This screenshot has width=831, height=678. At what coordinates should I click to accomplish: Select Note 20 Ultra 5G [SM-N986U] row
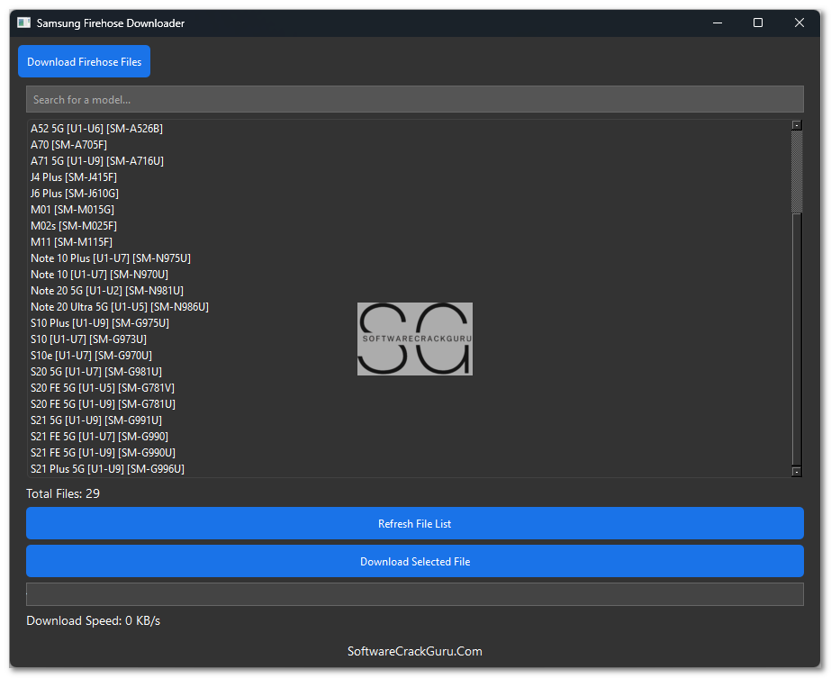coord(120,306)
